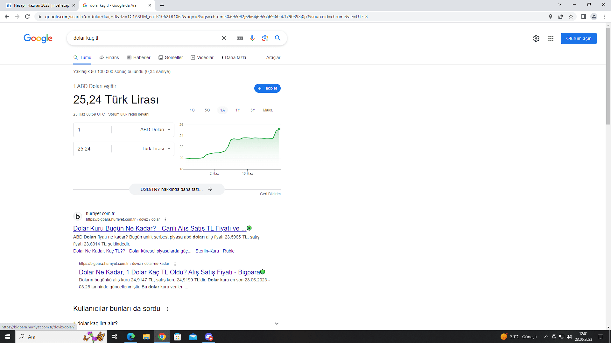
Task: Click the Türk Lirası amount input field
Action: [x=92, y=149]
